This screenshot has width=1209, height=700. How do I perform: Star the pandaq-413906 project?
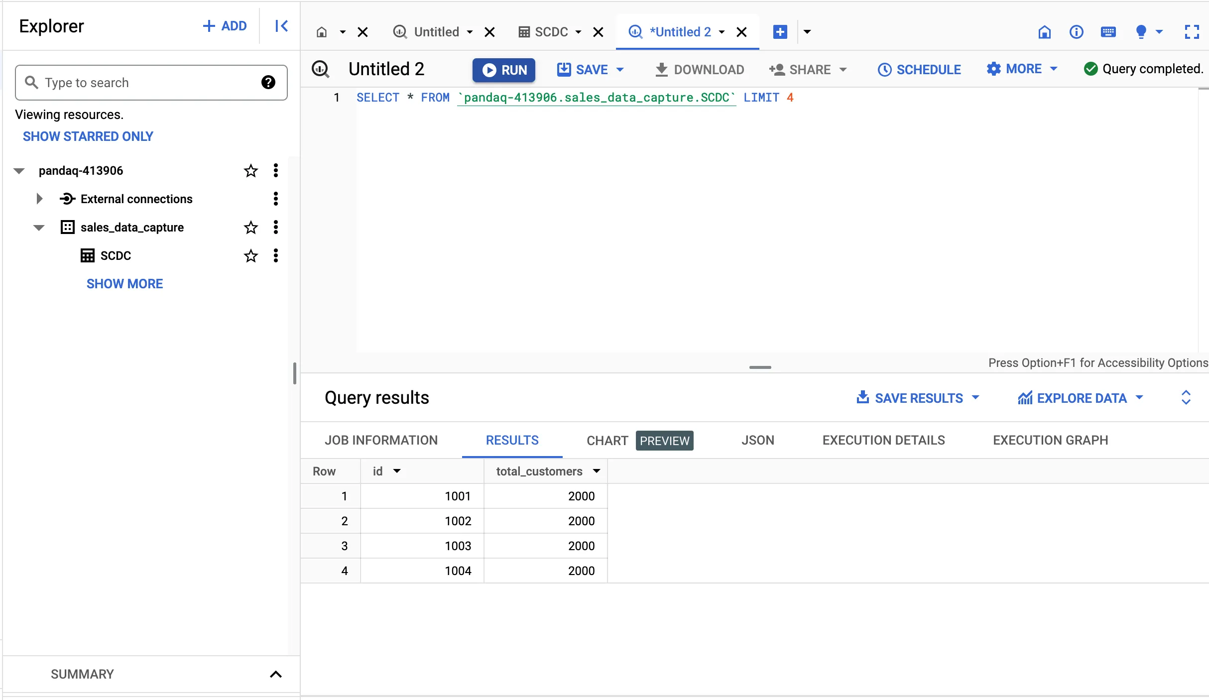point(250,171)
